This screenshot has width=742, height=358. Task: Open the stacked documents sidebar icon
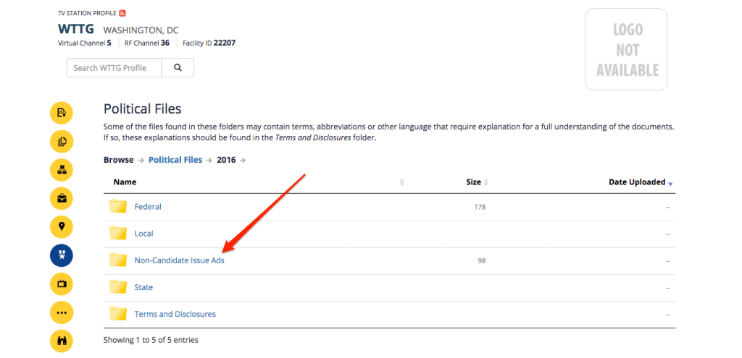pos(62,141)
